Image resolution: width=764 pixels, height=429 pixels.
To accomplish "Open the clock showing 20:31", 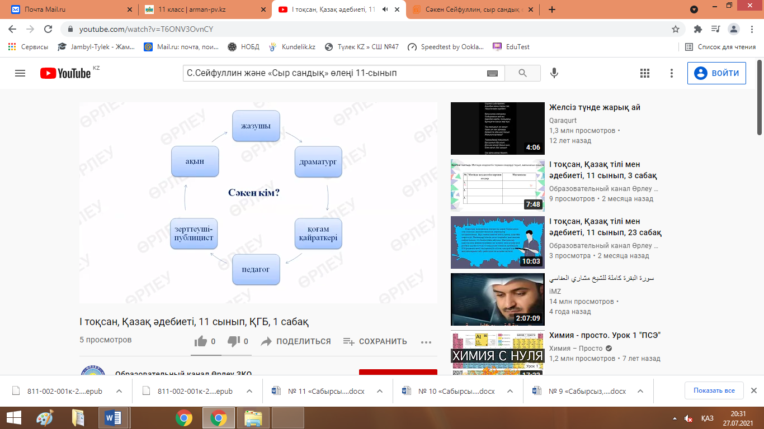I will 738,418.
